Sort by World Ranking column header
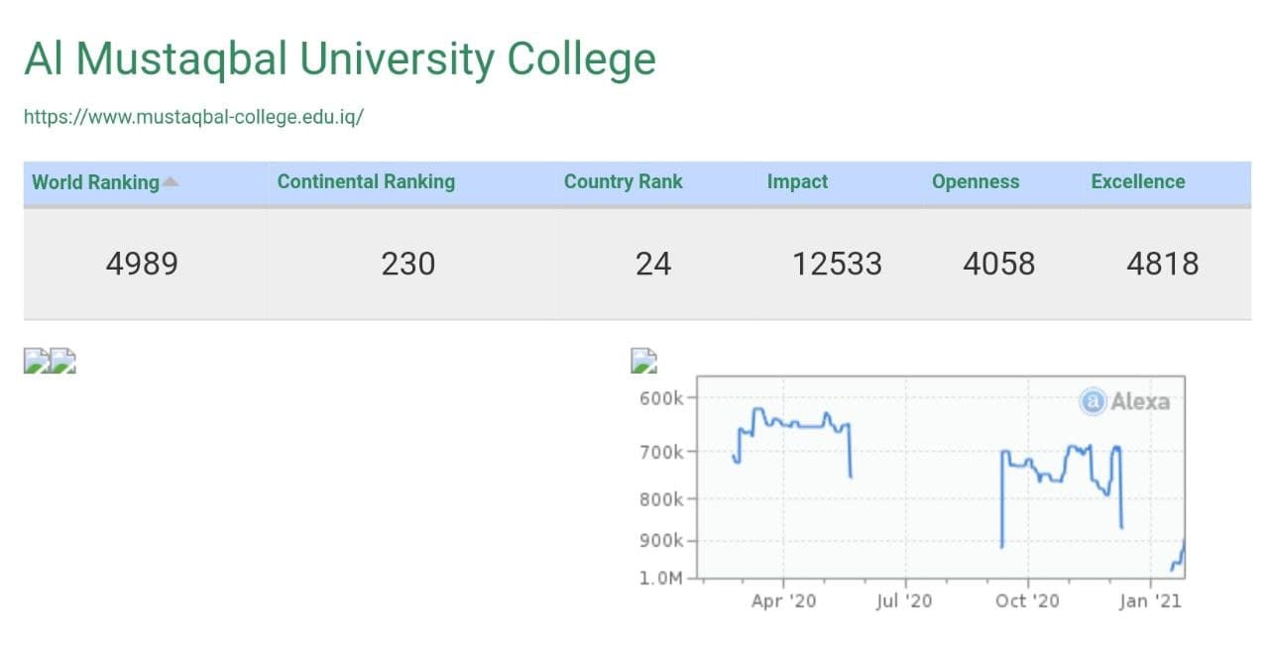The width and height of the screenshot is (1269, 652). coord(95,182)
